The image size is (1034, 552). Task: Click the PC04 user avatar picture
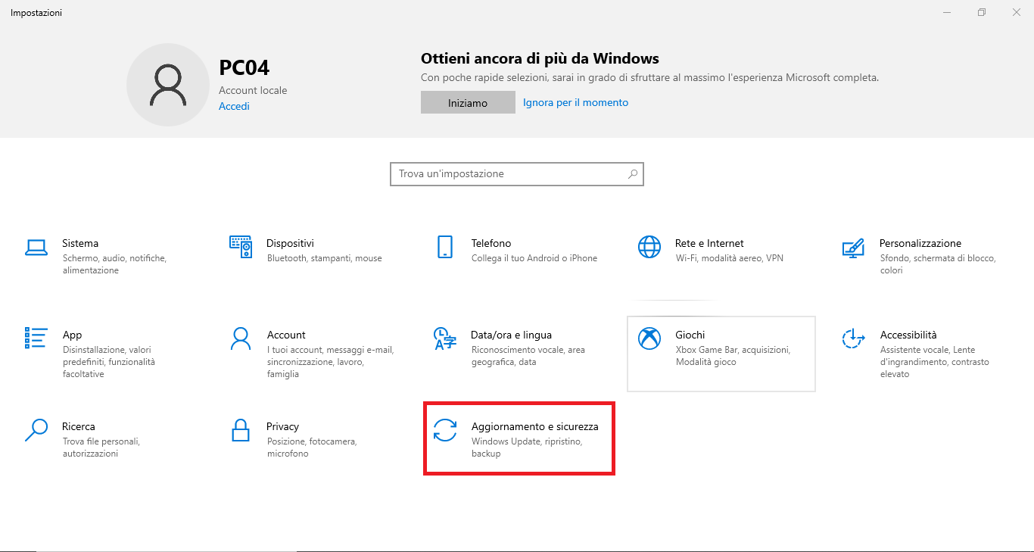(168, 85)
